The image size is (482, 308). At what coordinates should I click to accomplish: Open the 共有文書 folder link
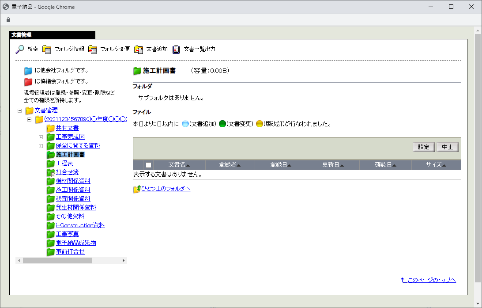click(68, 128)
